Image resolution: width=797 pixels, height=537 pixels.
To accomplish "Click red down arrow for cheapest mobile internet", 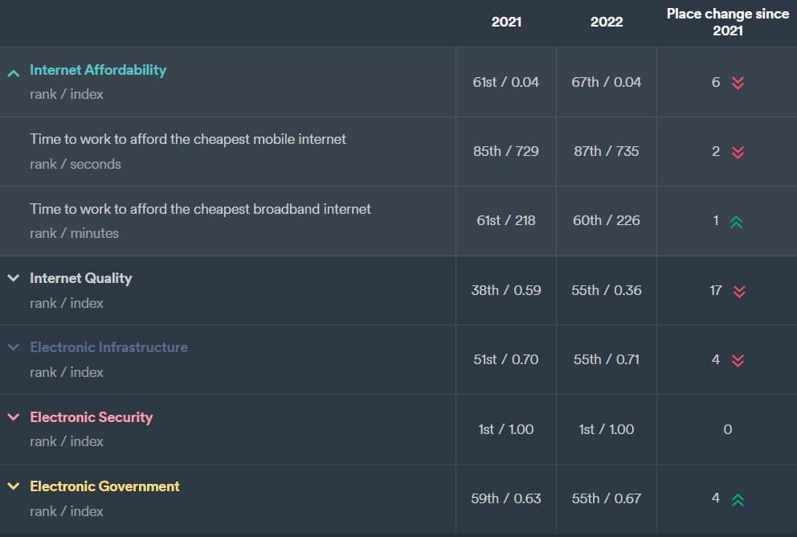I will pos(738,152).
